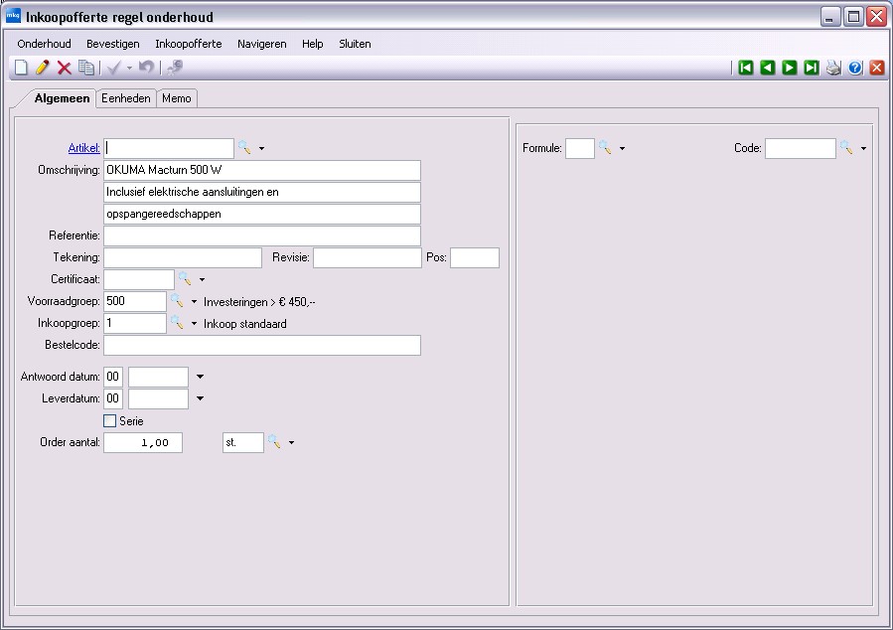The width and height of the screenshot is (893, 630).
Task: Click the Antwoord datum week field showing 00
Action: pyautogui.click(x=113, y=377)
